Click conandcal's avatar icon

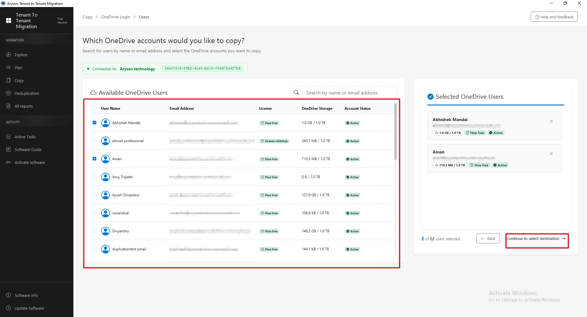coord(105,213)
